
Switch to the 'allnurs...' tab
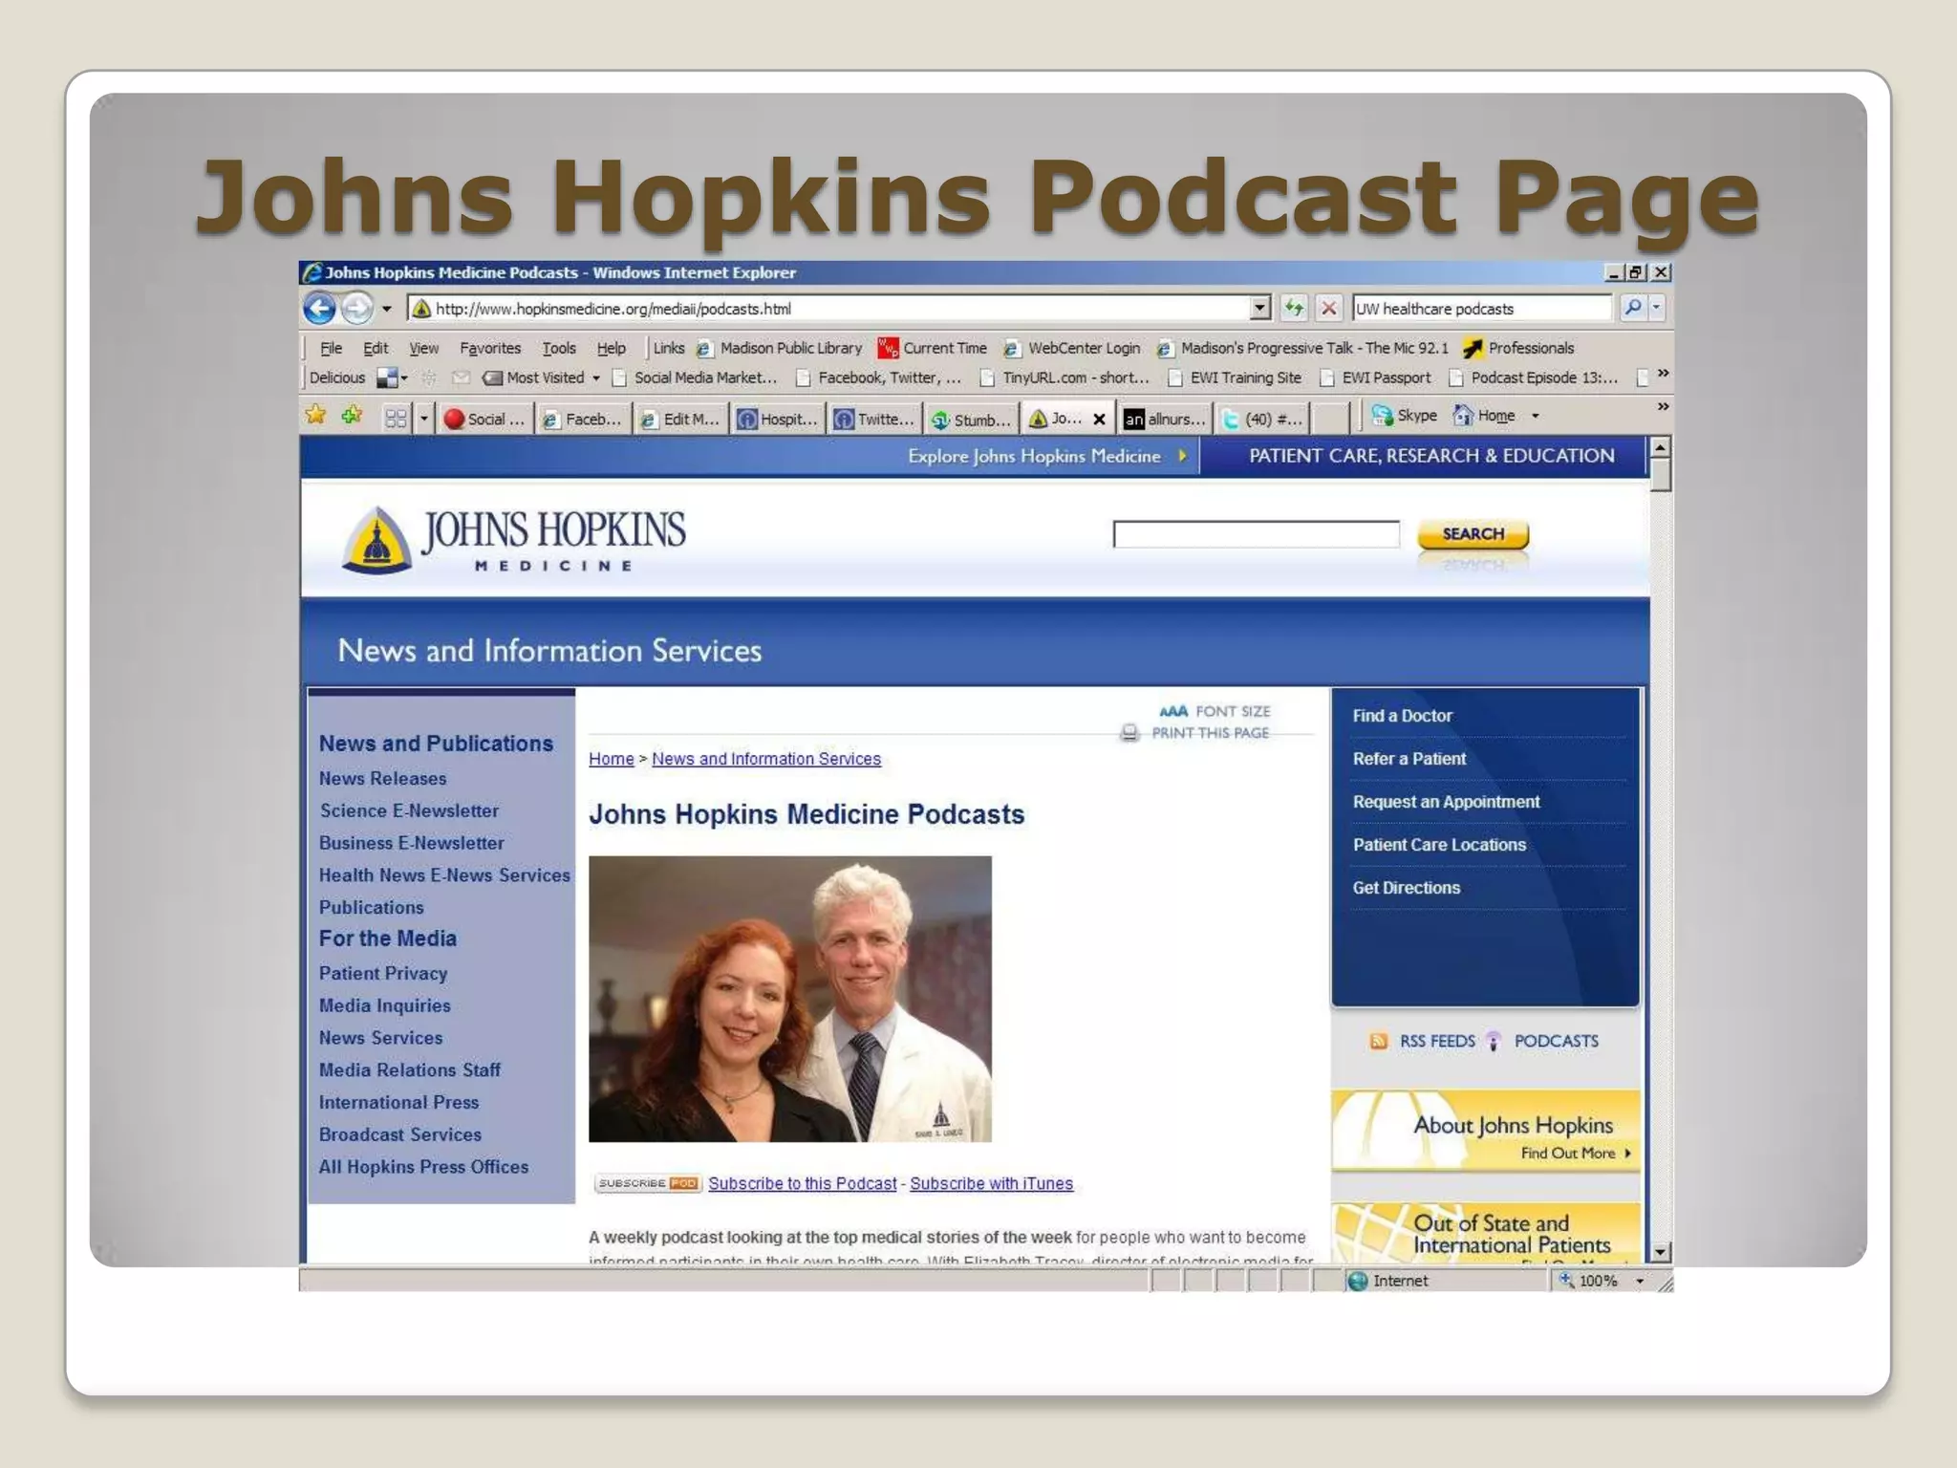[1165, 419]
